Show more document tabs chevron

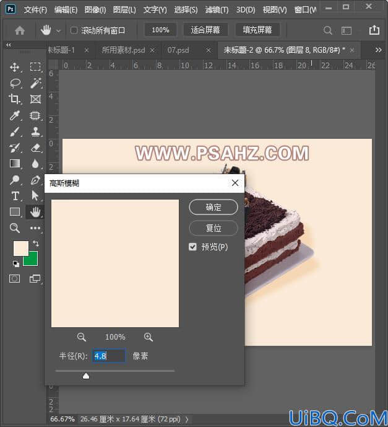point(378,50)
